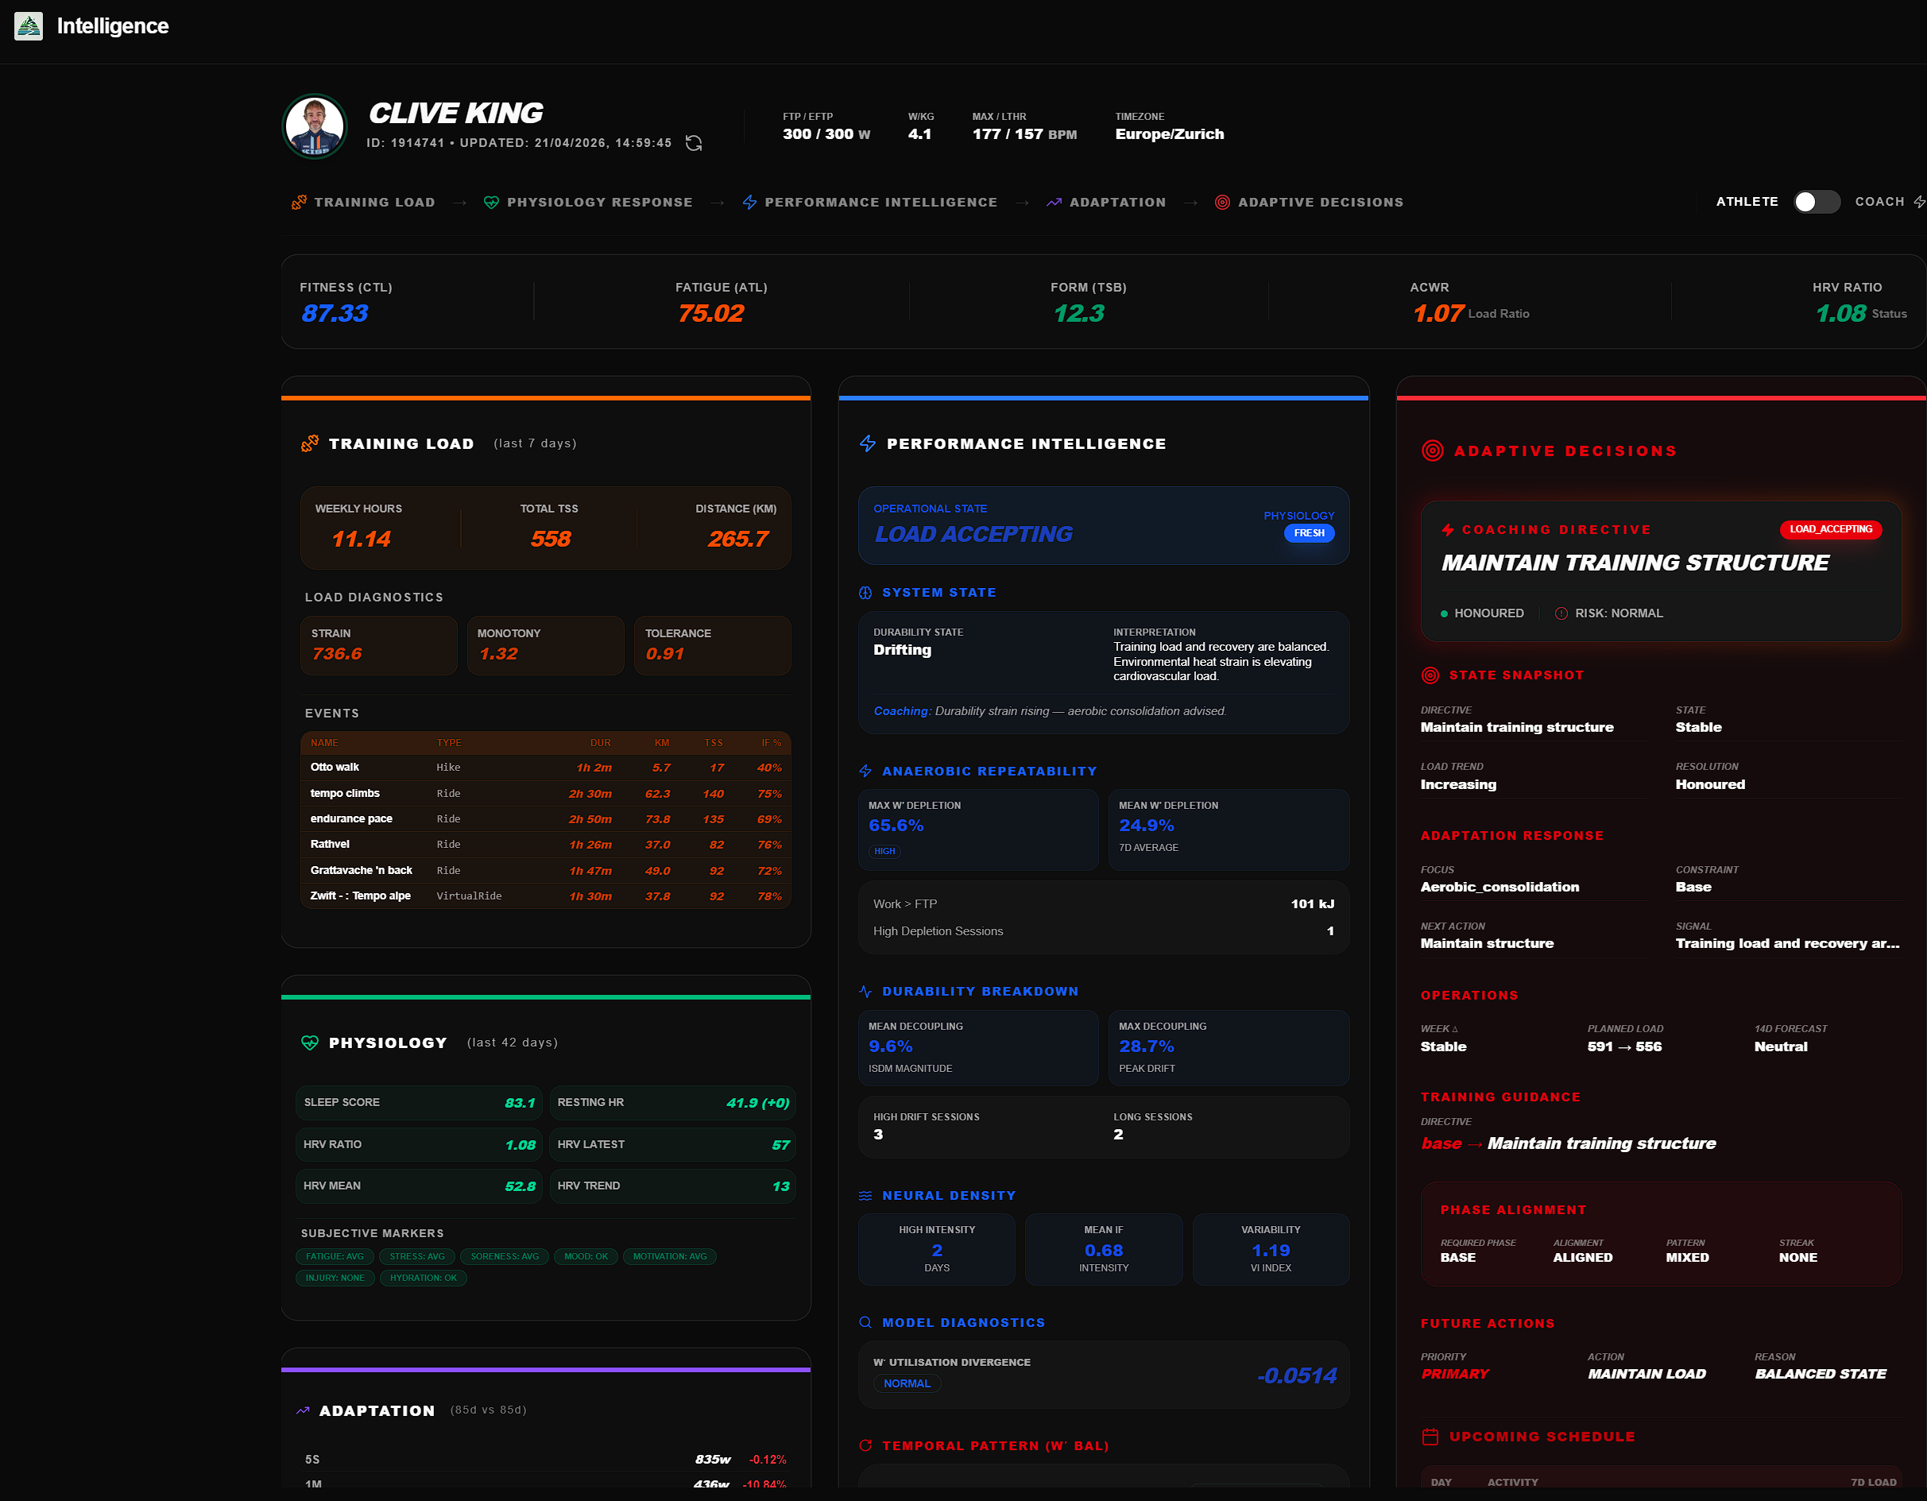The image size is (1927, 1501).
Task: Select the tempo climbs row in the events table
Action: pyautogui.click(x=544, y=793)
